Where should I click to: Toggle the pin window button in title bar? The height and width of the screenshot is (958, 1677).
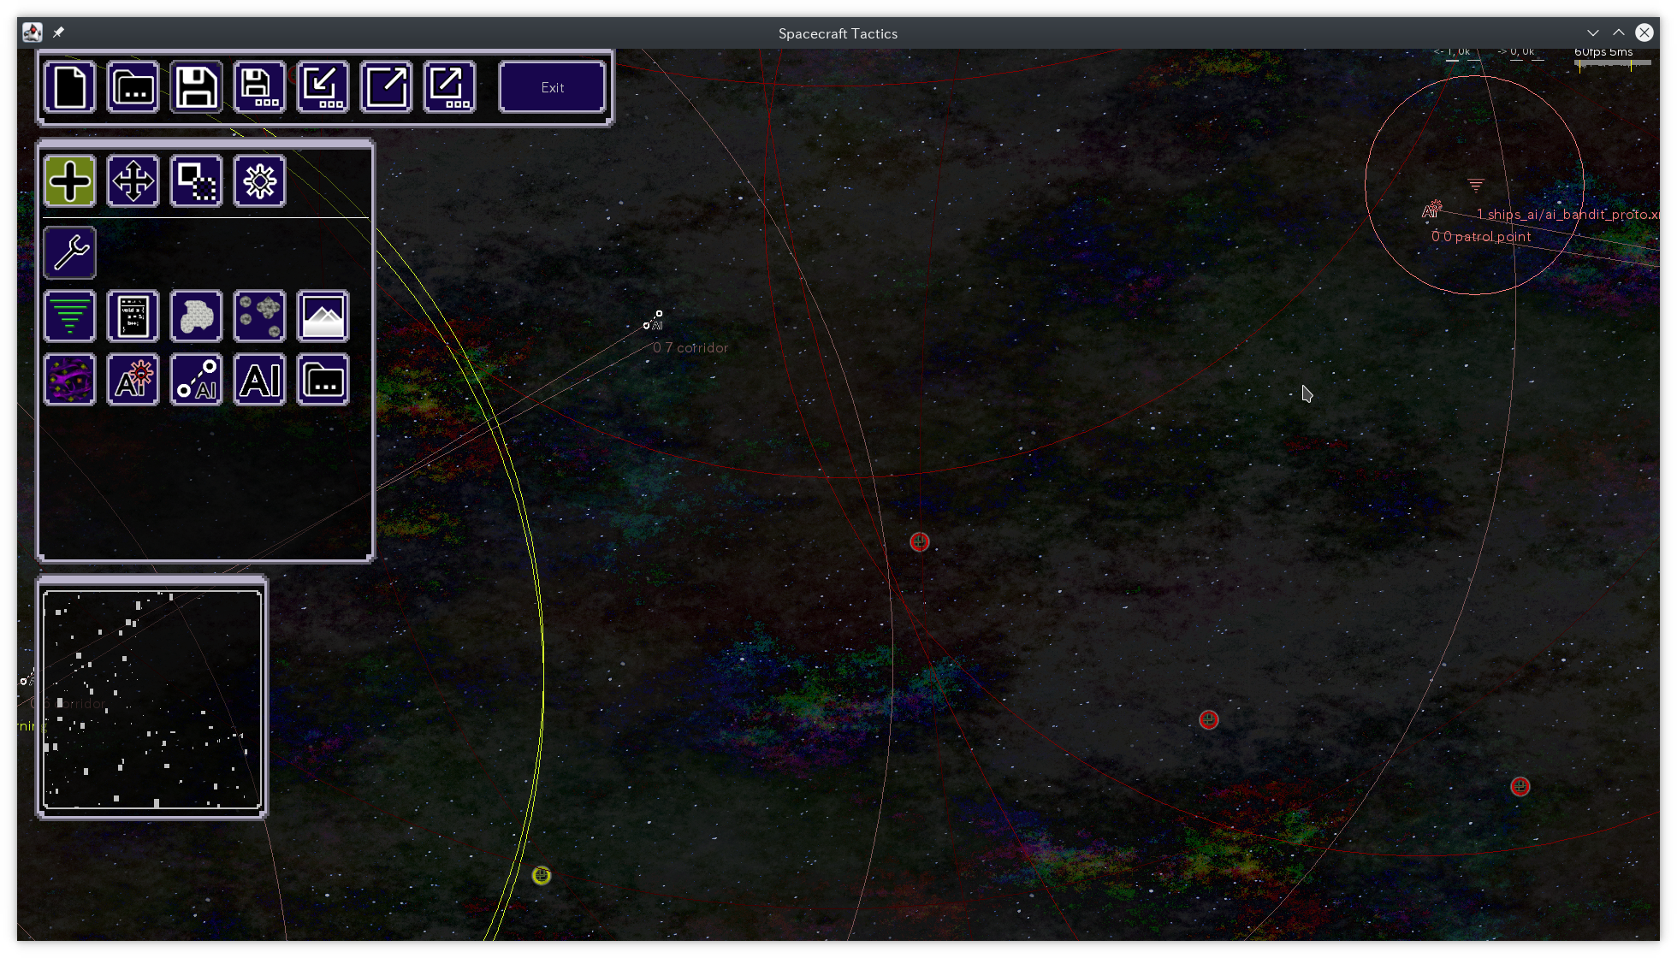pyautogui.click(x=58, y=33)
